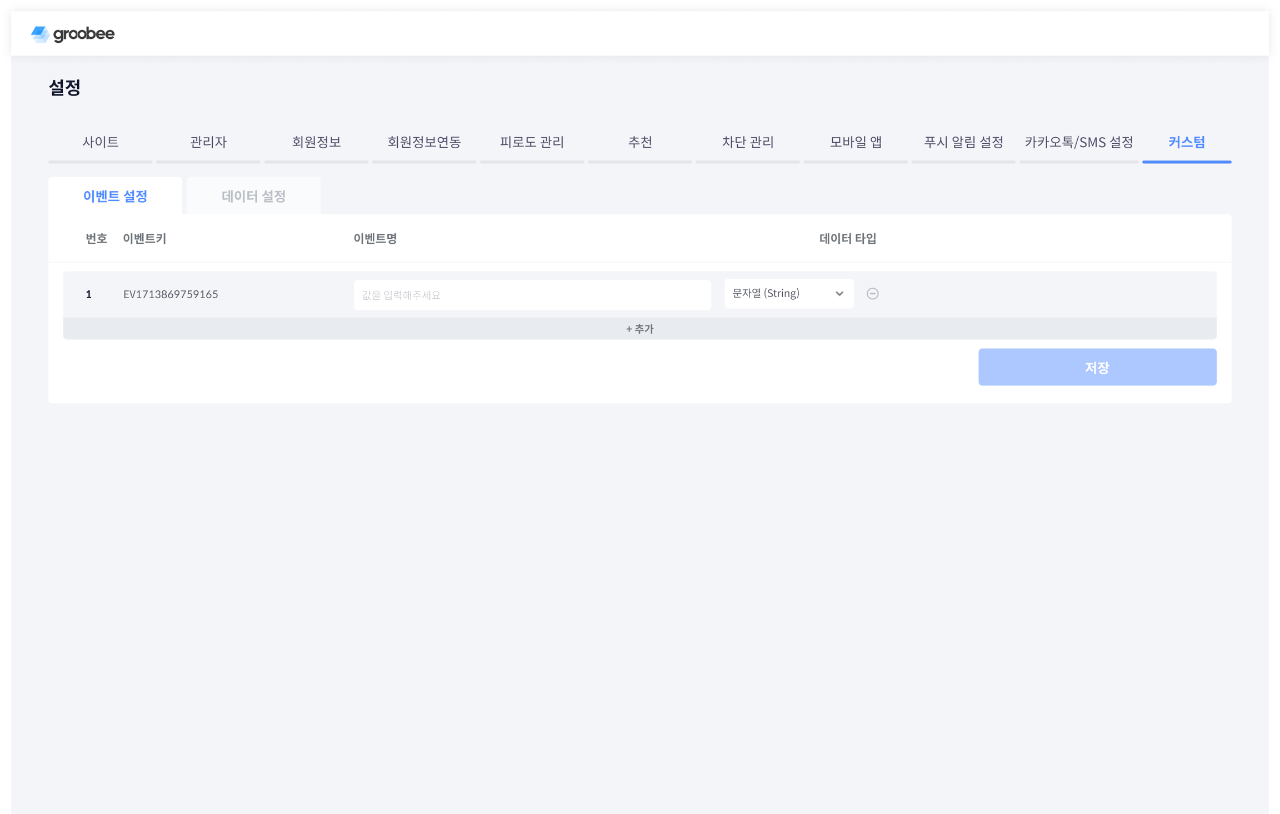The height and width of the screenshot is (814, 1280).
Task: Go to 카카오톡/SMS 설정 tab
Action: [x=1079, y=142]
